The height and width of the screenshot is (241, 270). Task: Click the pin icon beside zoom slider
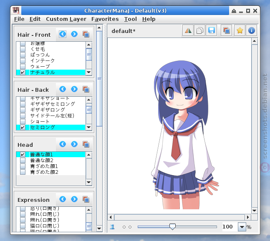tap(112, 227)
